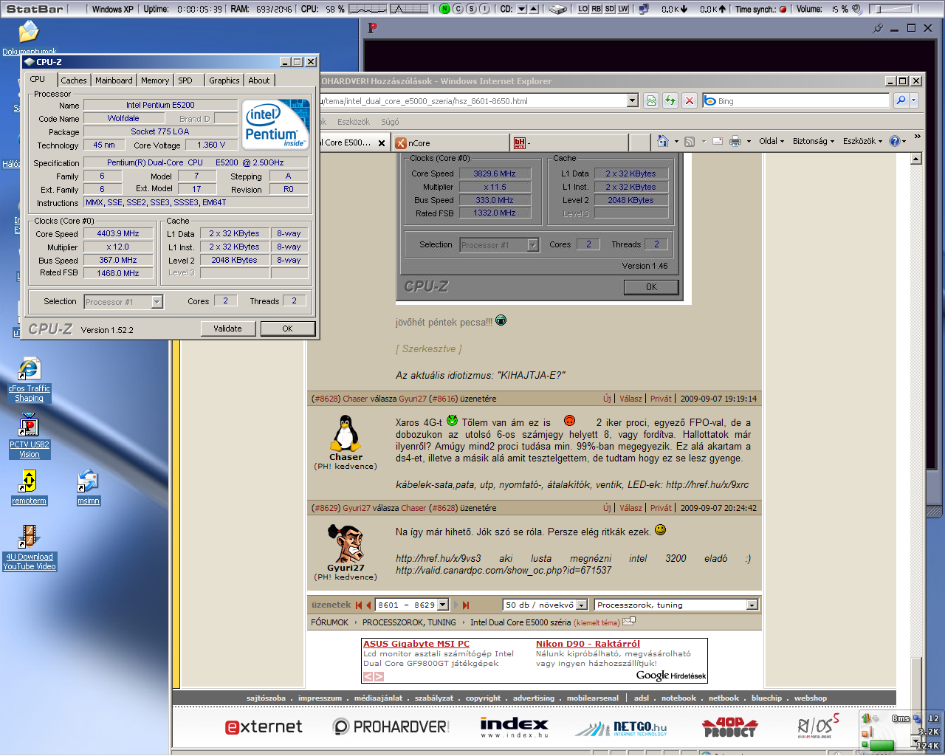Viewport: 945px width, 756px height.
Task: Click Válasz link on post #8628
Action: [x=630, y=399]
